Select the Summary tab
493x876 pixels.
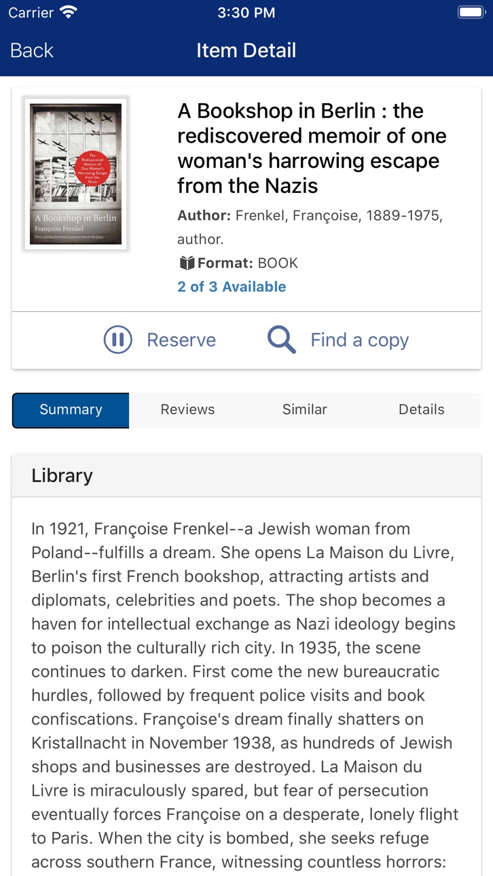coord(71,409)
